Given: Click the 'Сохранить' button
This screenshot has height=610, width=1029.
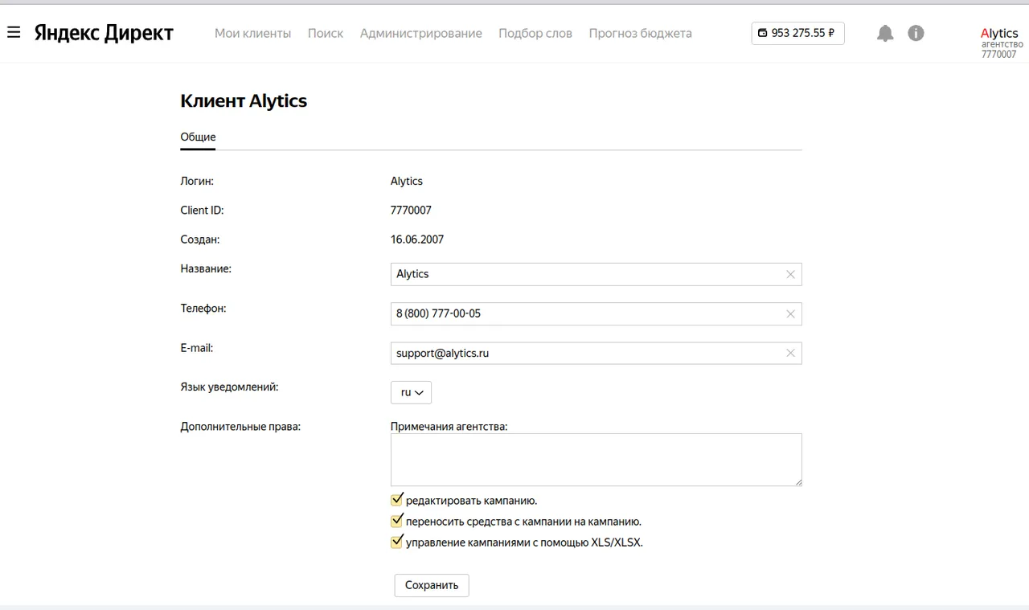Looking at the screenshot, I should click(432, 585).
